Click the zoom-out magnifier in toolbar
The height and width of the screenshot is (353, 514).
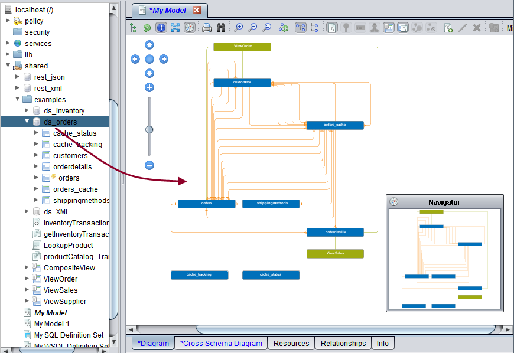tap(253, 28)
